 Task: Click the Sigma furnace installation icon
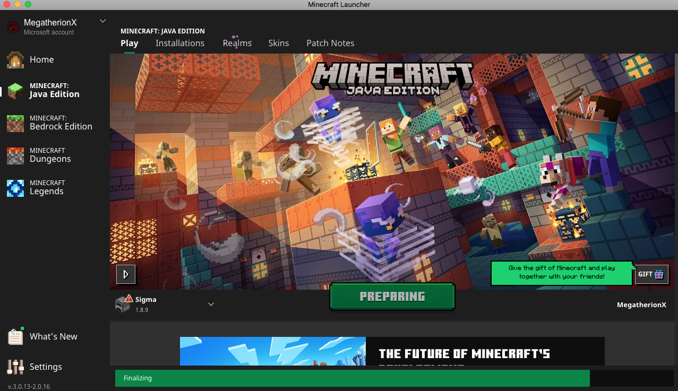click(123, 303)
